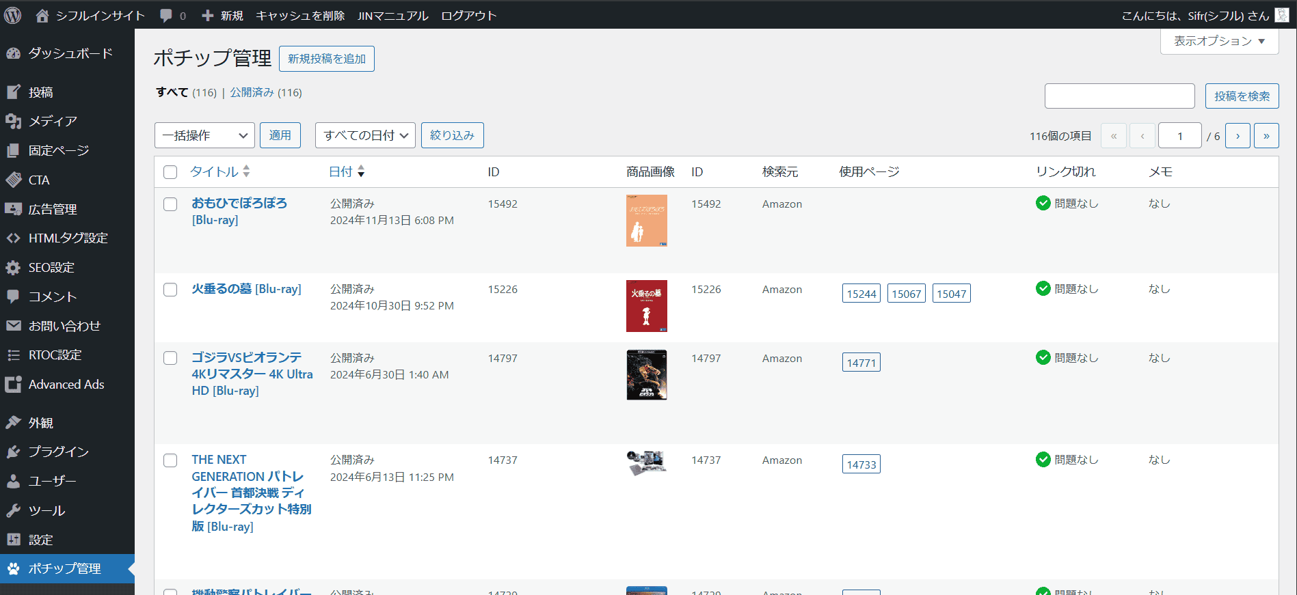Open used page link 14771
Image resolution: width=1297 pixels, height=595 pixels.
[861, 363]
